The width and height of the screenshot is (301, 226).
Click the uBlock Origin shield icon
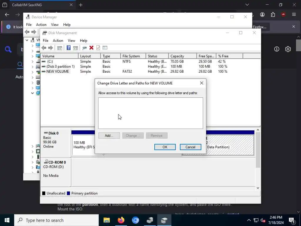click(x=283, y=15)
